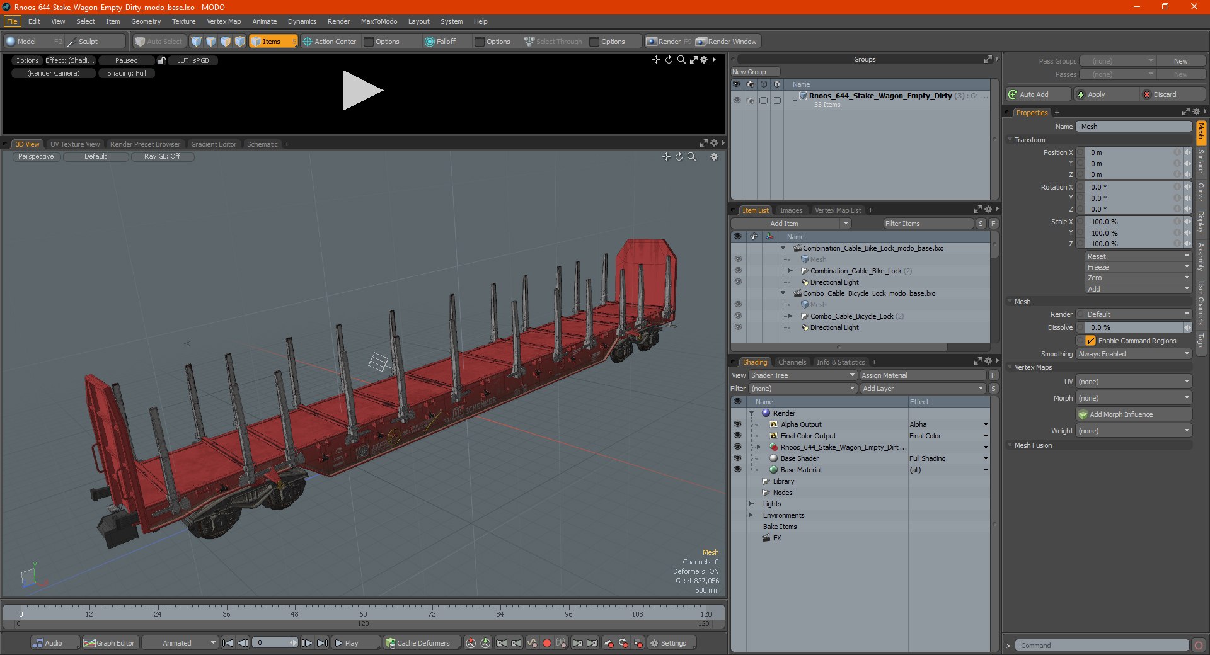Hide the Final Color Output layer
This screenshot has width=1210, height=655.
pos(737,436)
